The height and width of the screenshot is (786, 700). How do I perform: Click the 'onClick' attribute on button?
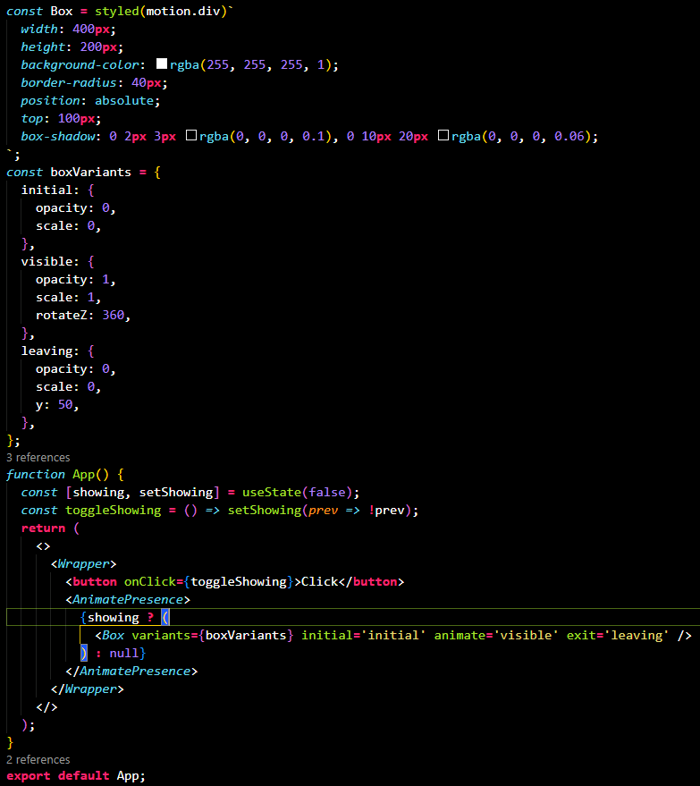pos(150,581)
